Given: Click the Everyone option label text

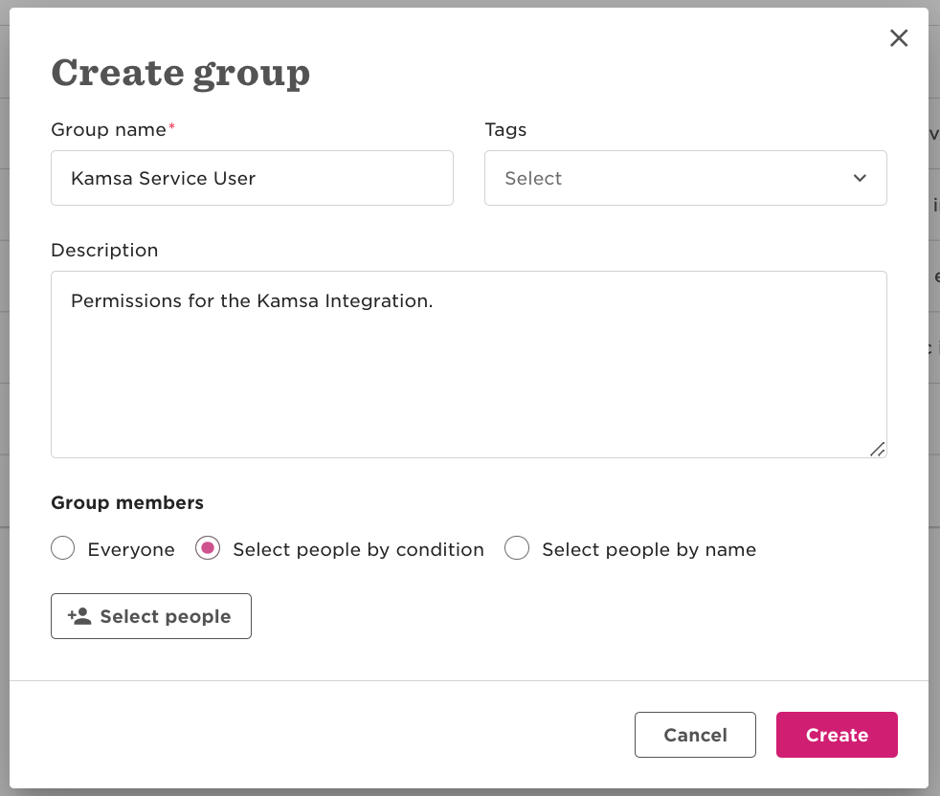Looking at the screenshot, I should [131, 550].
